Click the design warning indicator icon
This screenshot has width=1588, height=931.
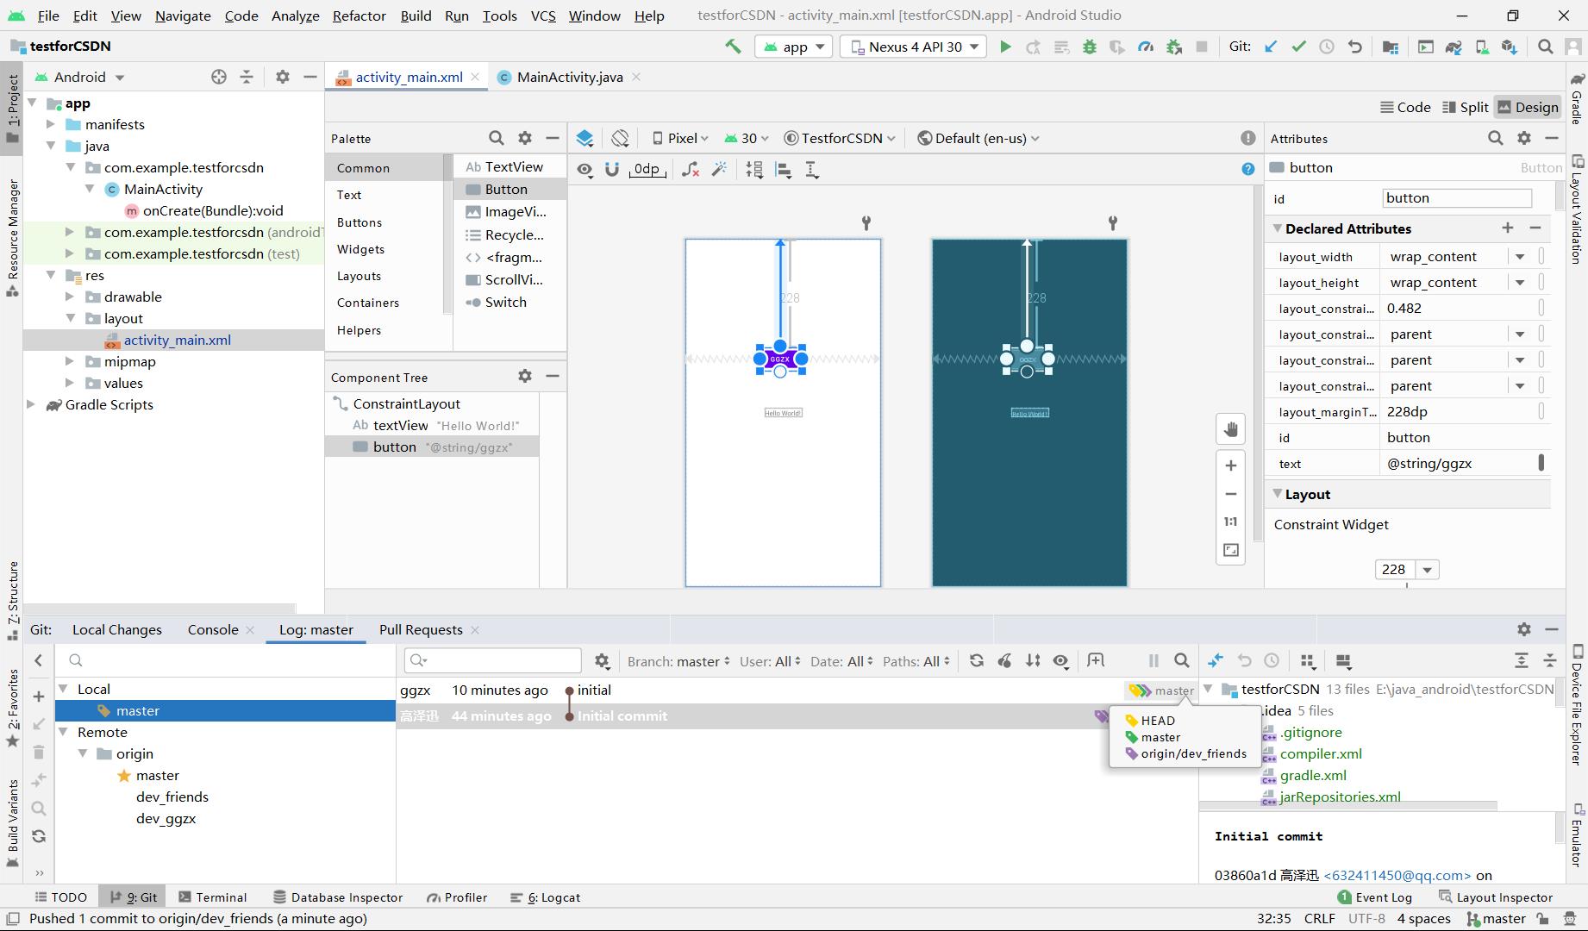[1248, 138]
